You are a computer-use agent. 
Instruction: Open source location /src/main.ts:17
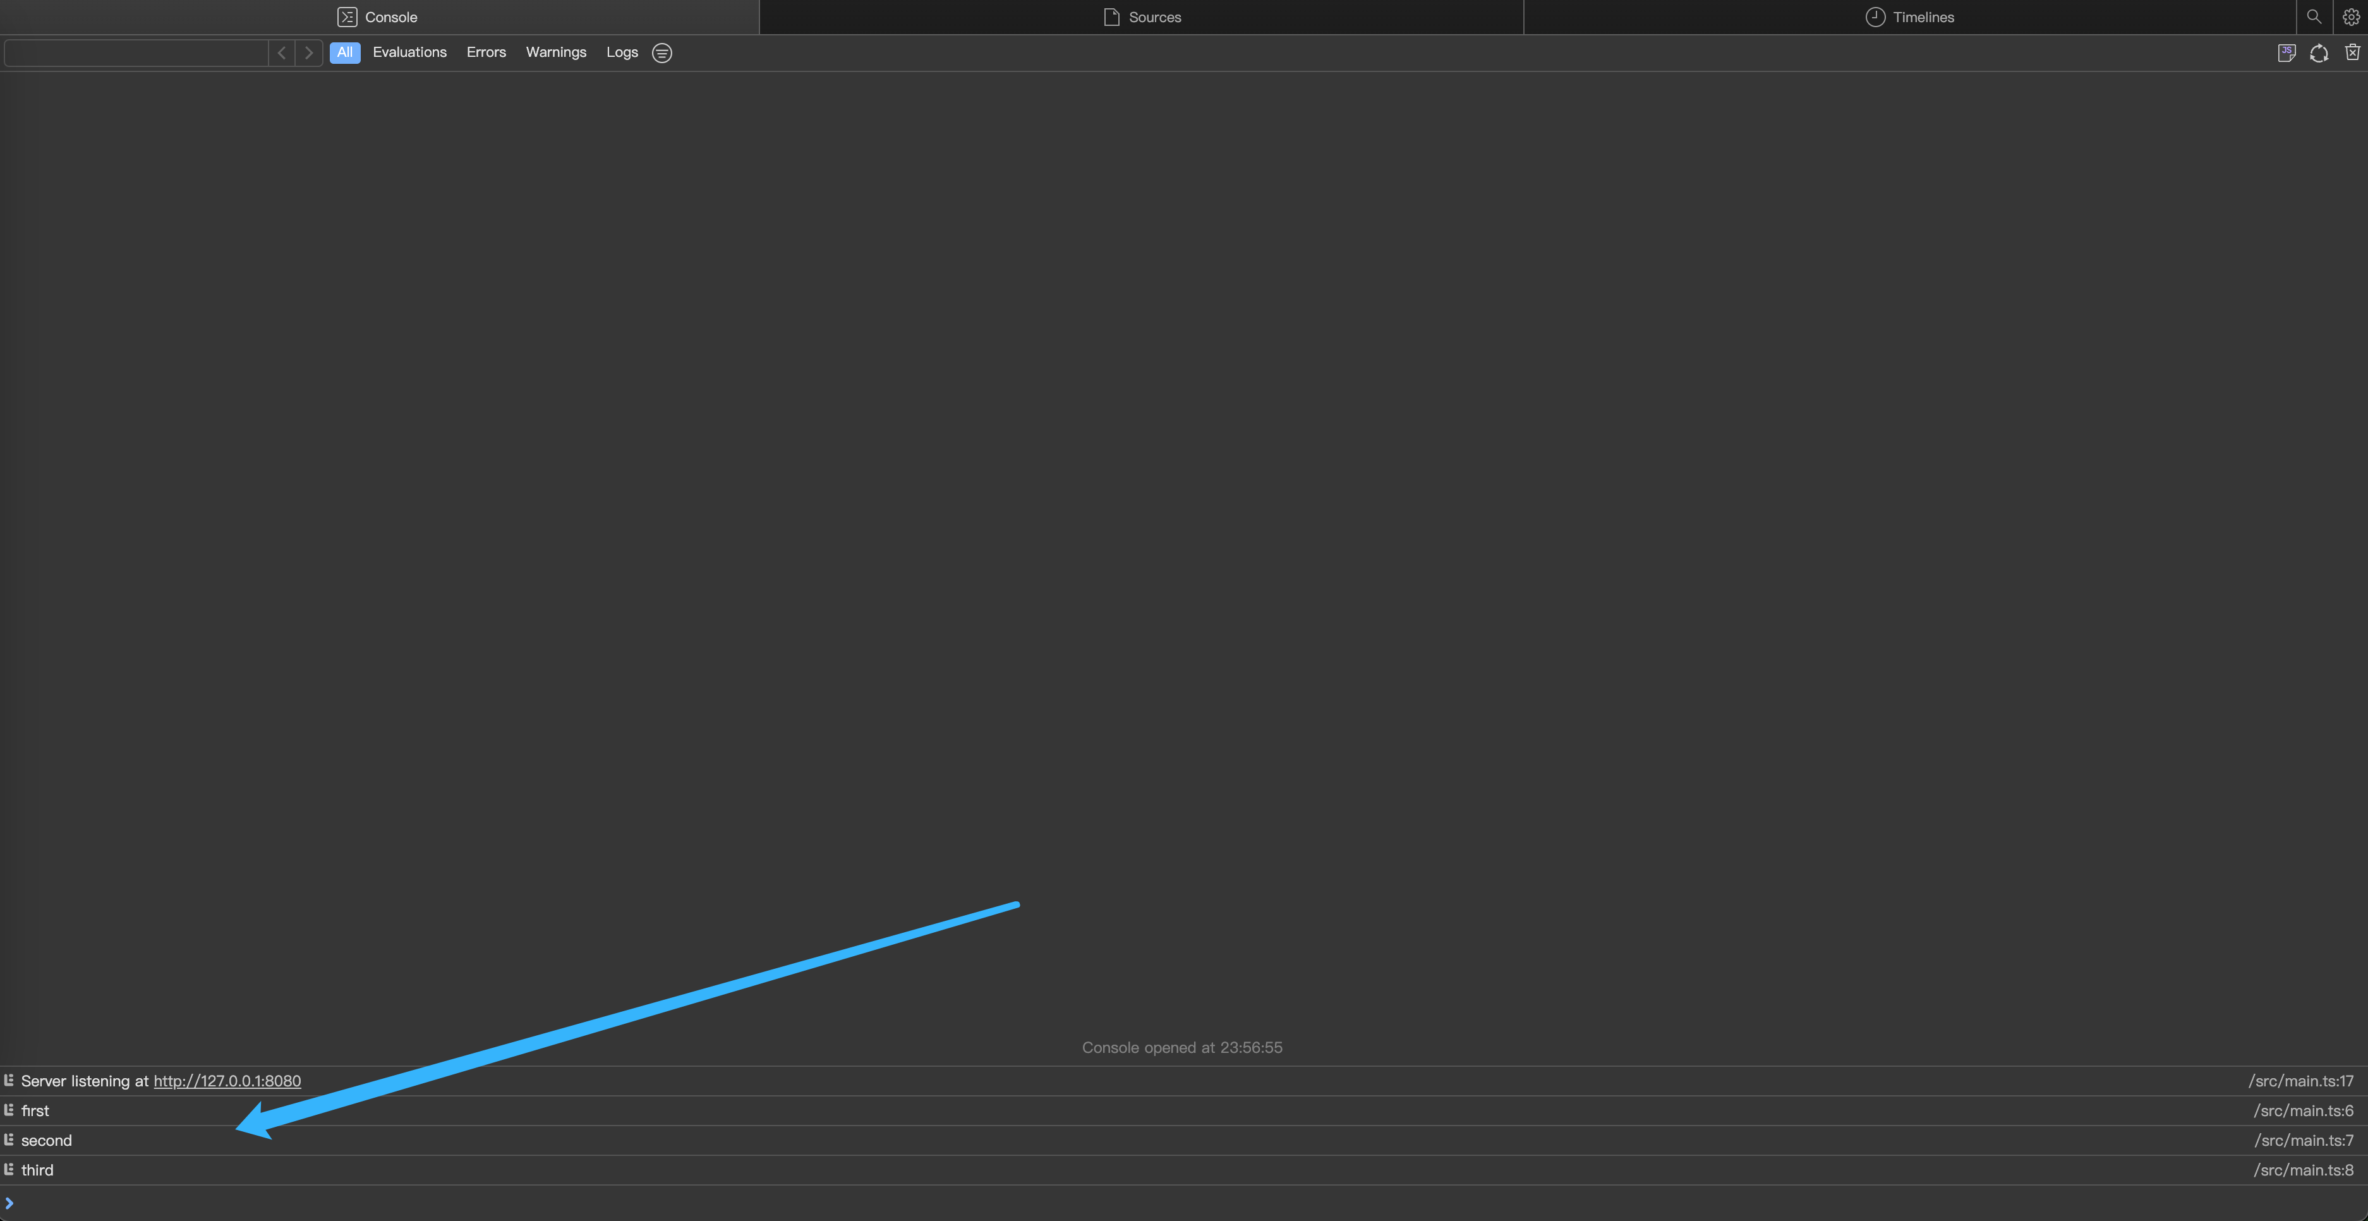pos(2301,1080)
